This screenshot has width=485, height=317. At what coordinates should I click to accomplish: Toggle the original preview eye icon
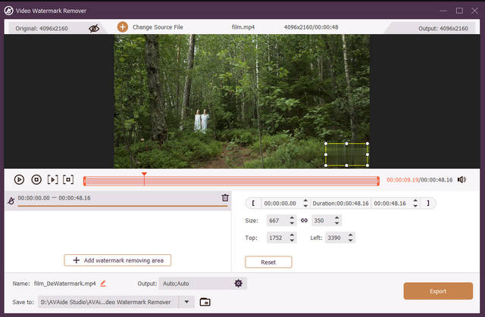point(94,27)
